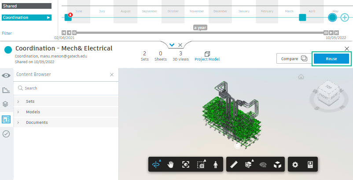The height and width of the screenshot is (180, 353).
Task: Open the Layers panel in sidebar
Action: point(6,104)
